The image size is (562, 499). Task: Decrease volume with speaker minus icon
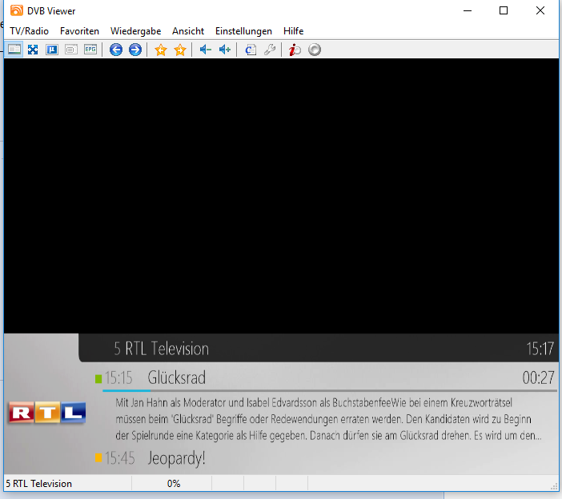point(206,50)
